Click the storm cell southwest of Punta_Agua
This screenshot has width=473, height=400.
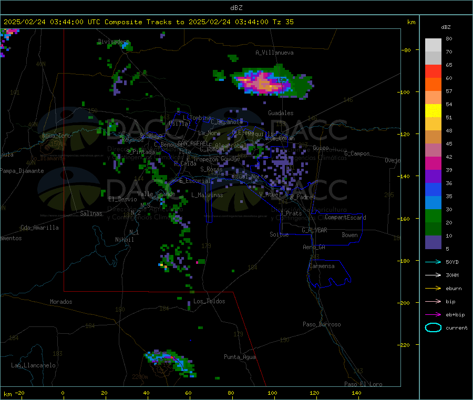[170, 363]
